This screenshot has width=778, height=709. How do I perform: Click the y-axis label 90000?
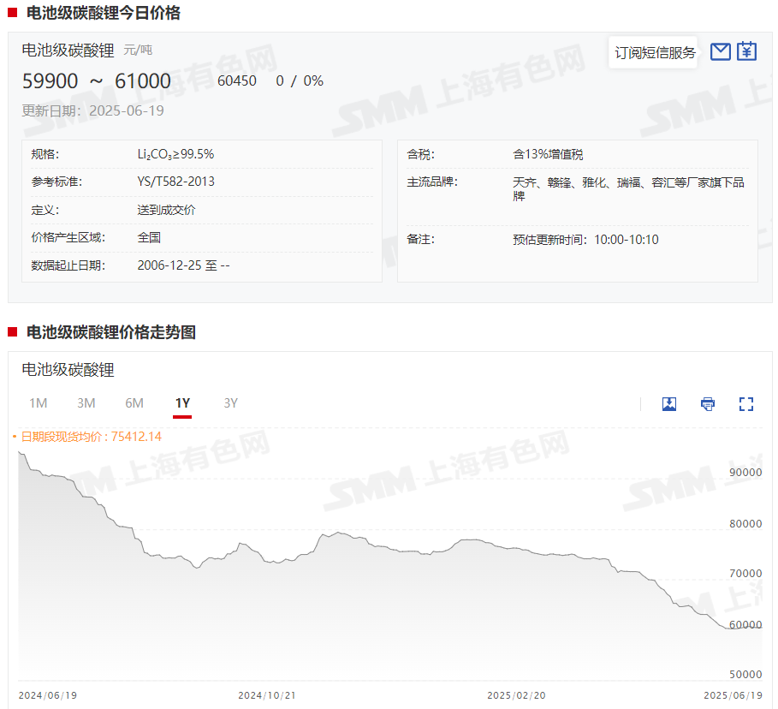[745, 472]
